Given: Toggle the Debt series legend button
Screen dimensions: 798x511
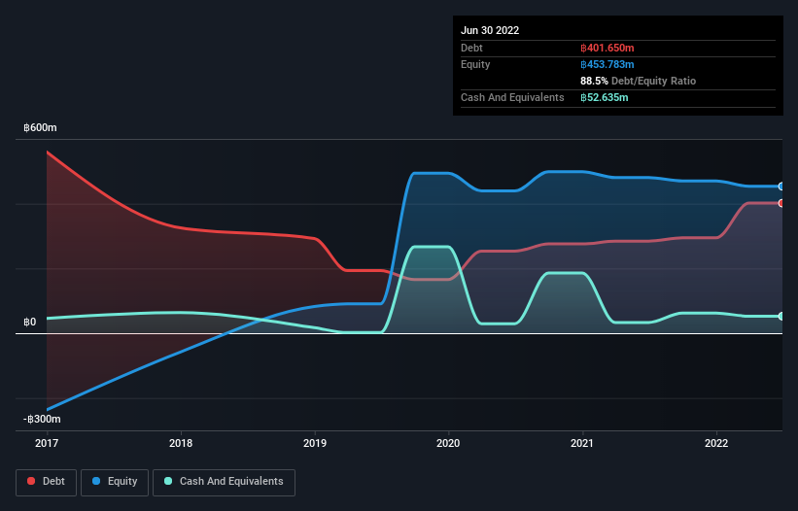Looking at the screenshot, I should tap(46, 482).
